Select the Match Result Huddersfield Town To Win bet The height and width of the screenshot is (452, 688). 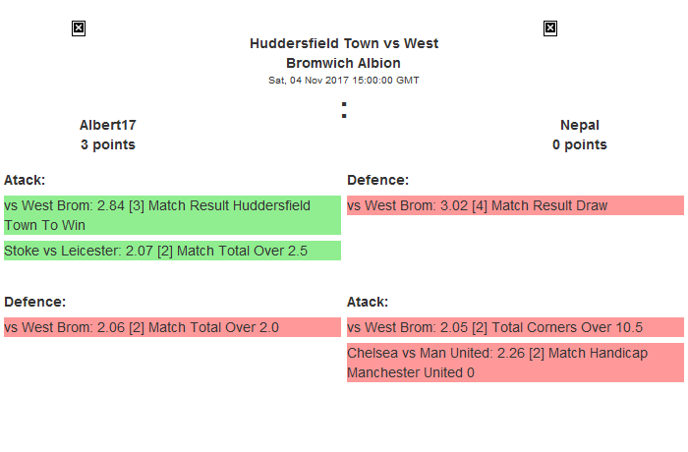[x=172, y=215]
